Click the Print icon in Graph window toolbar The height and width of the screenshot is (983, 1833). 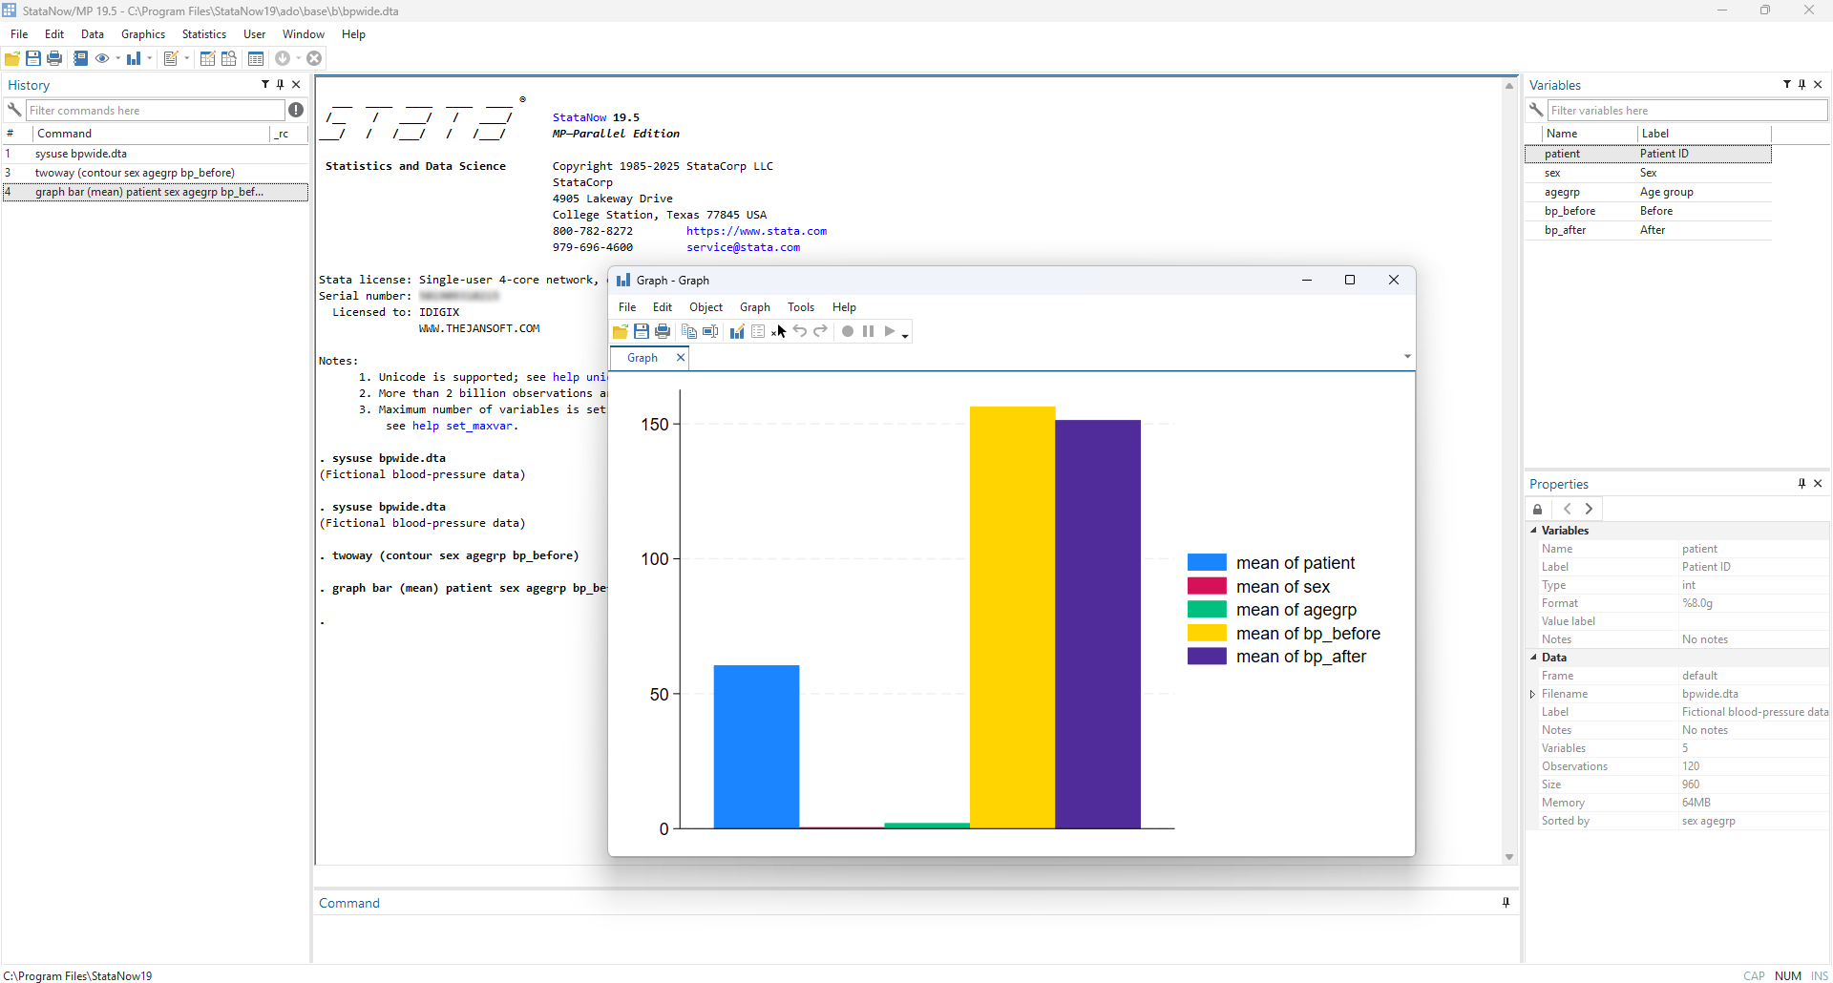[x=663, y=332]
